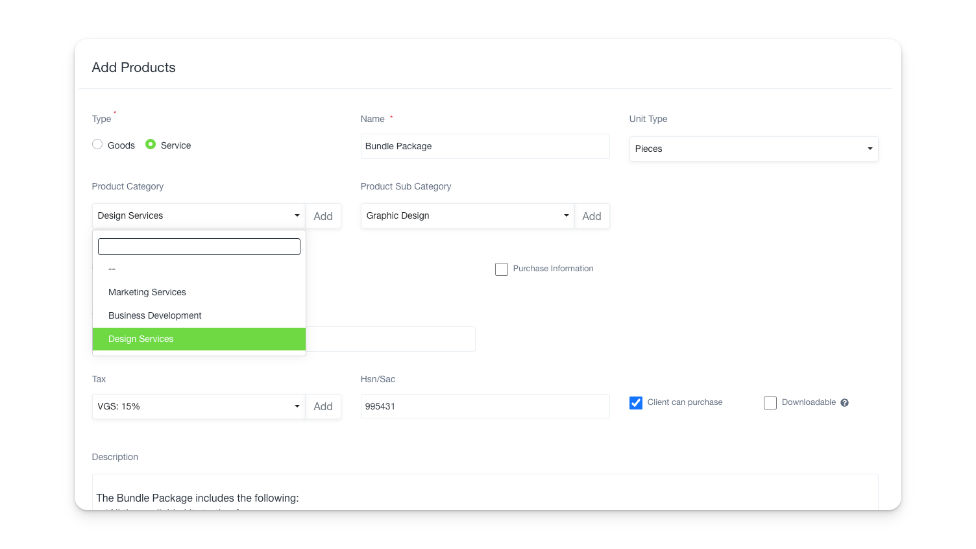976x549 pixels.
Task: Choose the blank -- category option
Action: (x=199, y=269)
